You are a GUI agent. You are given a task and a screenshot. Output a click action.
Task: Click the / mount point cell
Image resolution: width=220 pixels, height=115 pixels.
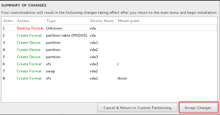[x=118, y=64]
